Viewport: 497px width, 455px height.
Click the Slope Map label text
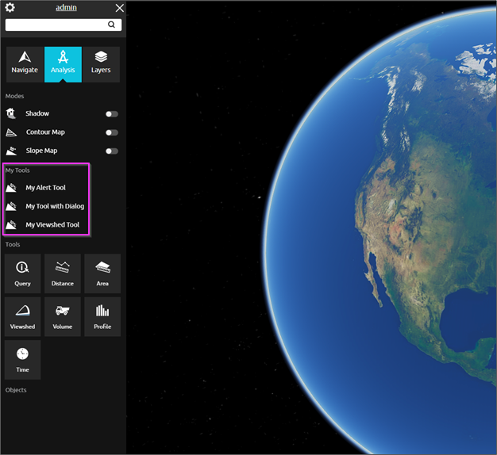[41, 151]
